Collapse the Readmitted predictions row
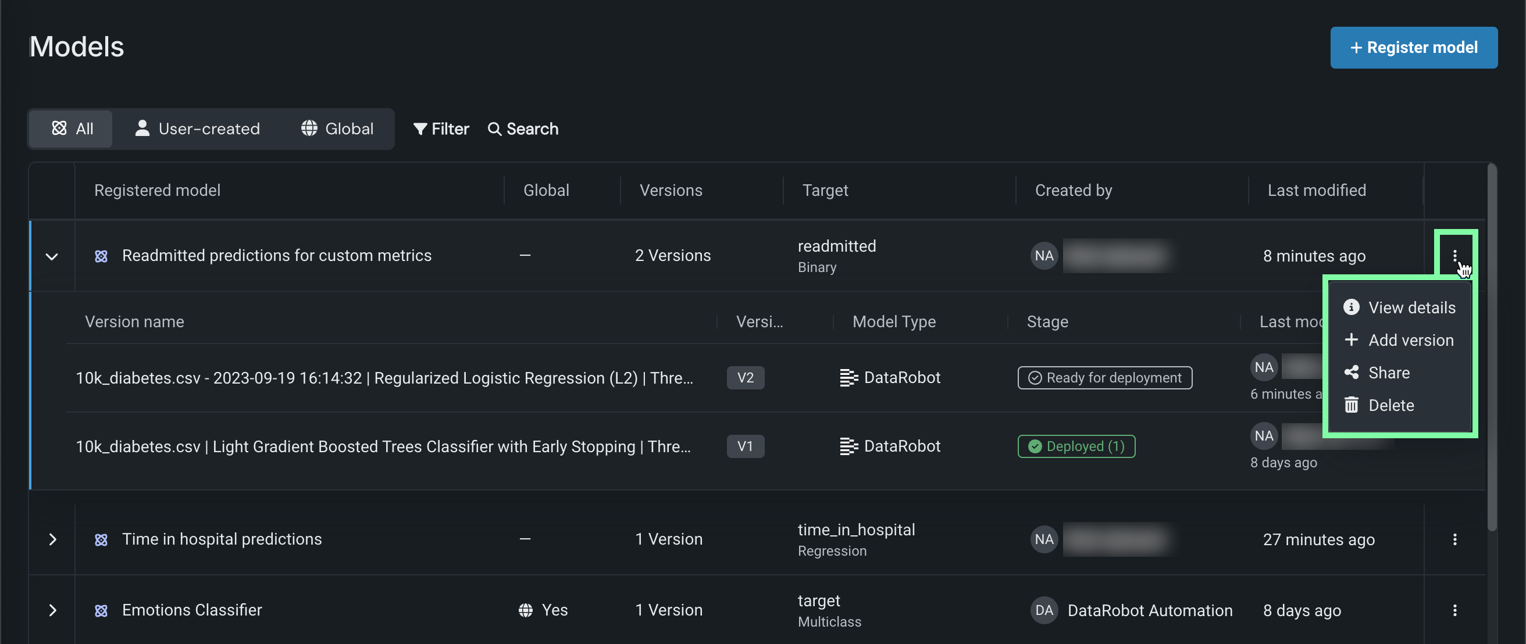Image resolution: width=1526 pixels, height=644 pixels. 52,256
